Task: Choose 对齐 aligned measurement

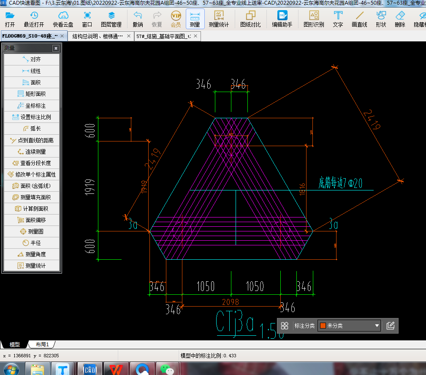Action: pyautogui.click(x=32, y=59)
